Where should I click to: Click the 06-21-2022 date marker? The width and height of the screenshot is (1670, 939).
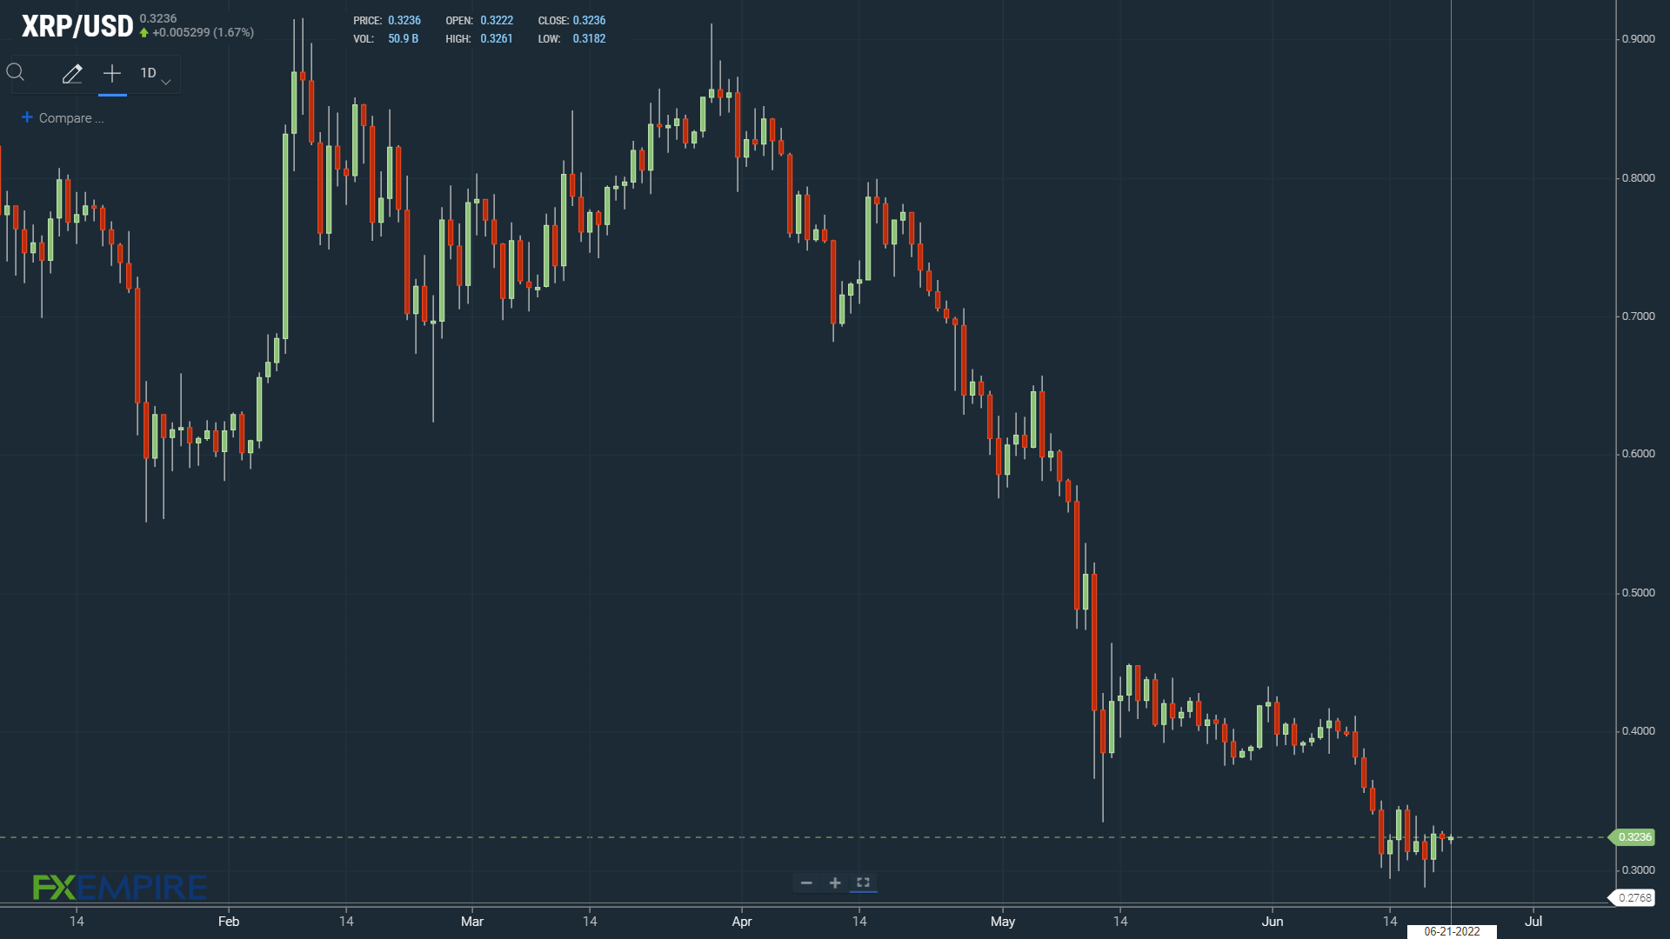(1452, 931)
